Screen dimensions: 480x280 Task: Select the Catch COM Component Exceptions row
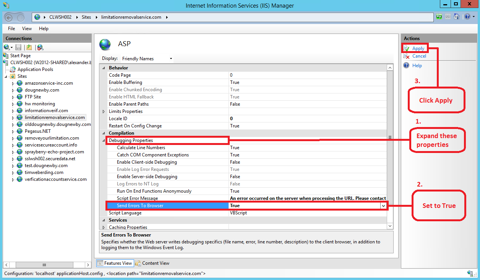click(247, 155)
